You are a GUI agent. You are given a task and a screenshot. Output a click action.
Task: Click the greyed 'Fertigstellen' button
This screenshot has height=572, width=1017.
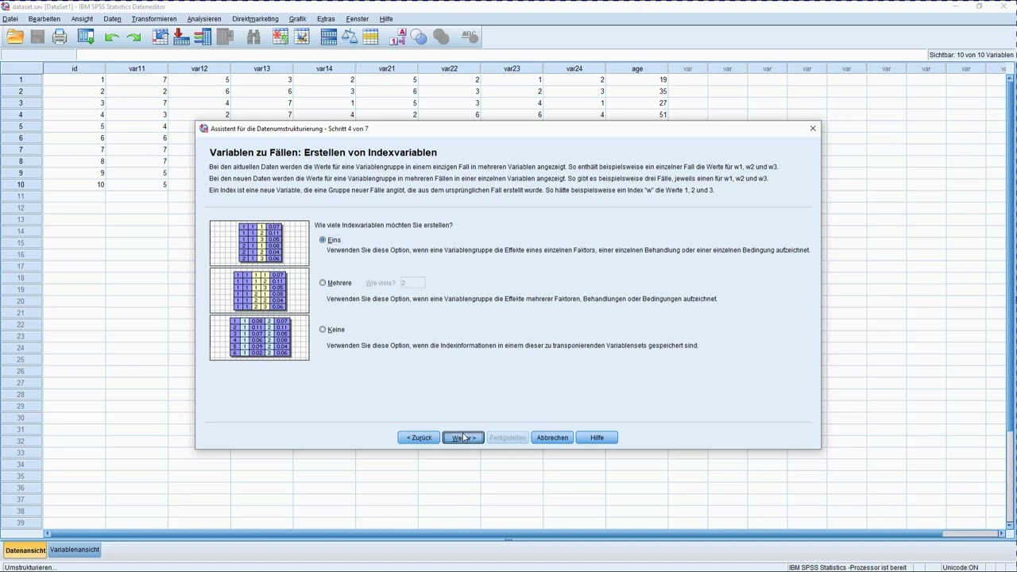click(x=508, y=438)
